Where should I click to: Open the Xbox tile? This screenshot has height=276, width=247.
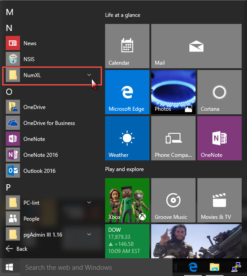127,200
